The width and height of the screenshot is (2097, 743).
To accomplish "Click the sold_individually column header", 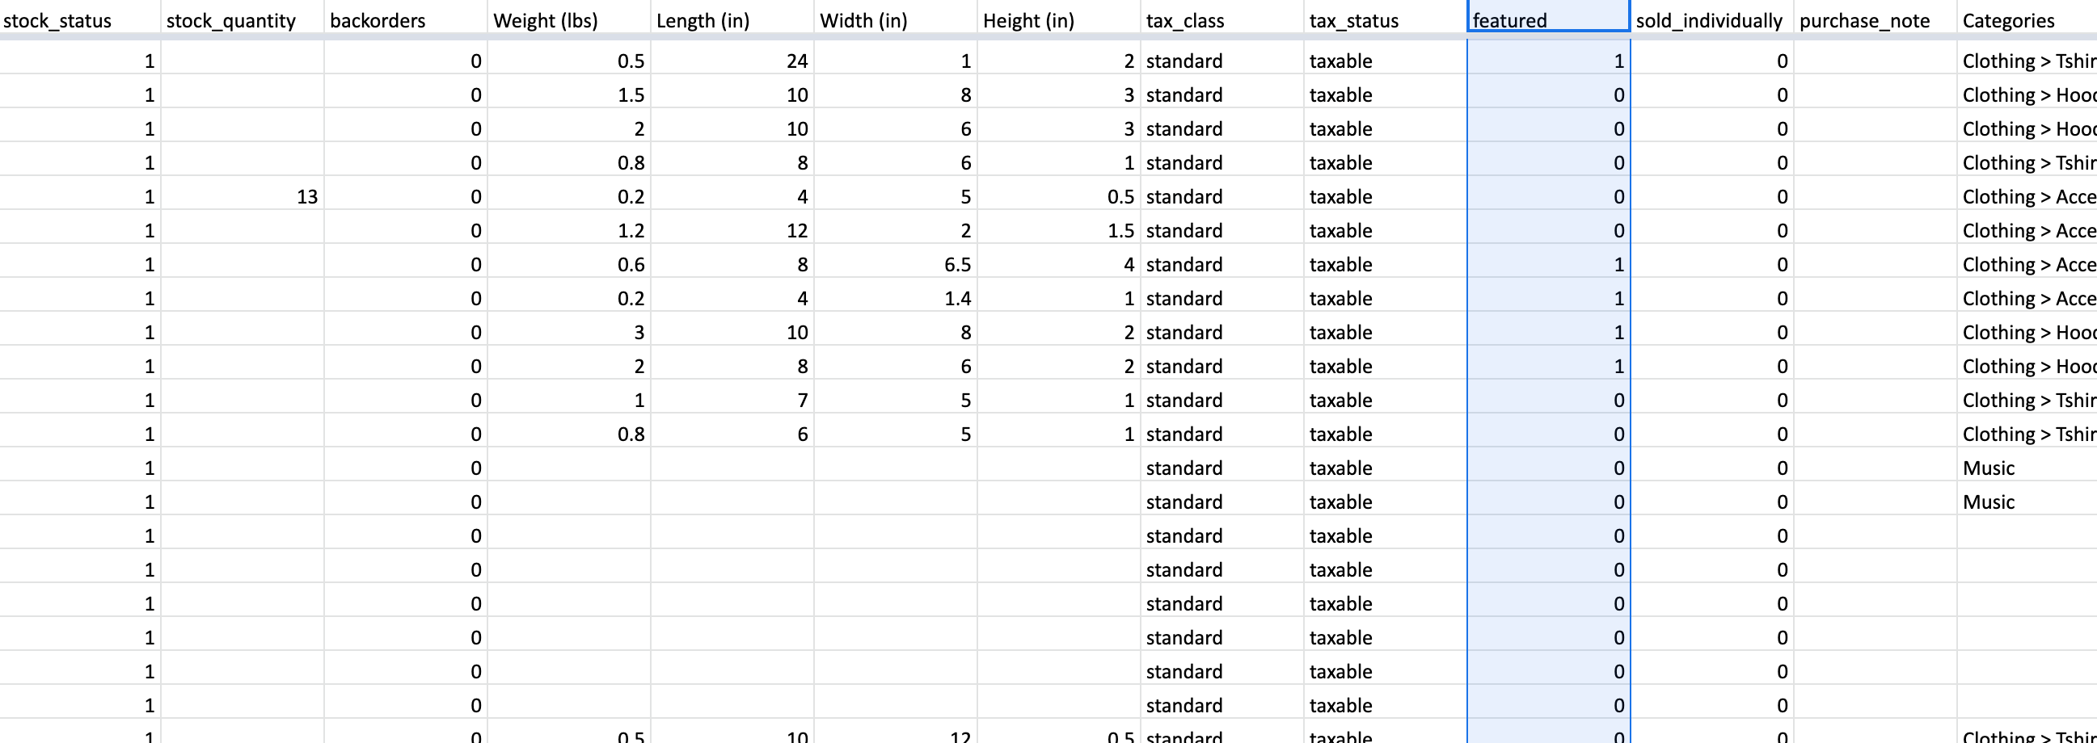I will coord(1710,20).
